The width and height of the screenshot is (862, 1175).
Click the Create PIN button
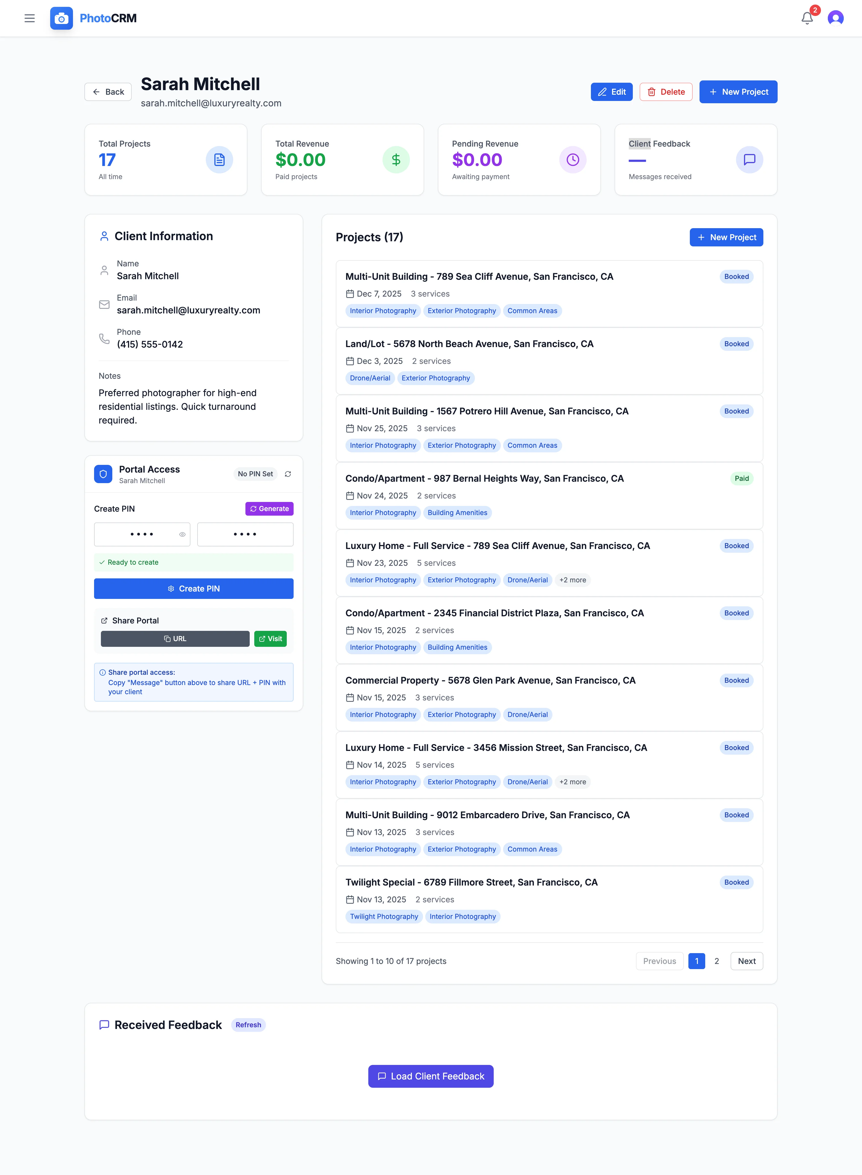point(194,589)
